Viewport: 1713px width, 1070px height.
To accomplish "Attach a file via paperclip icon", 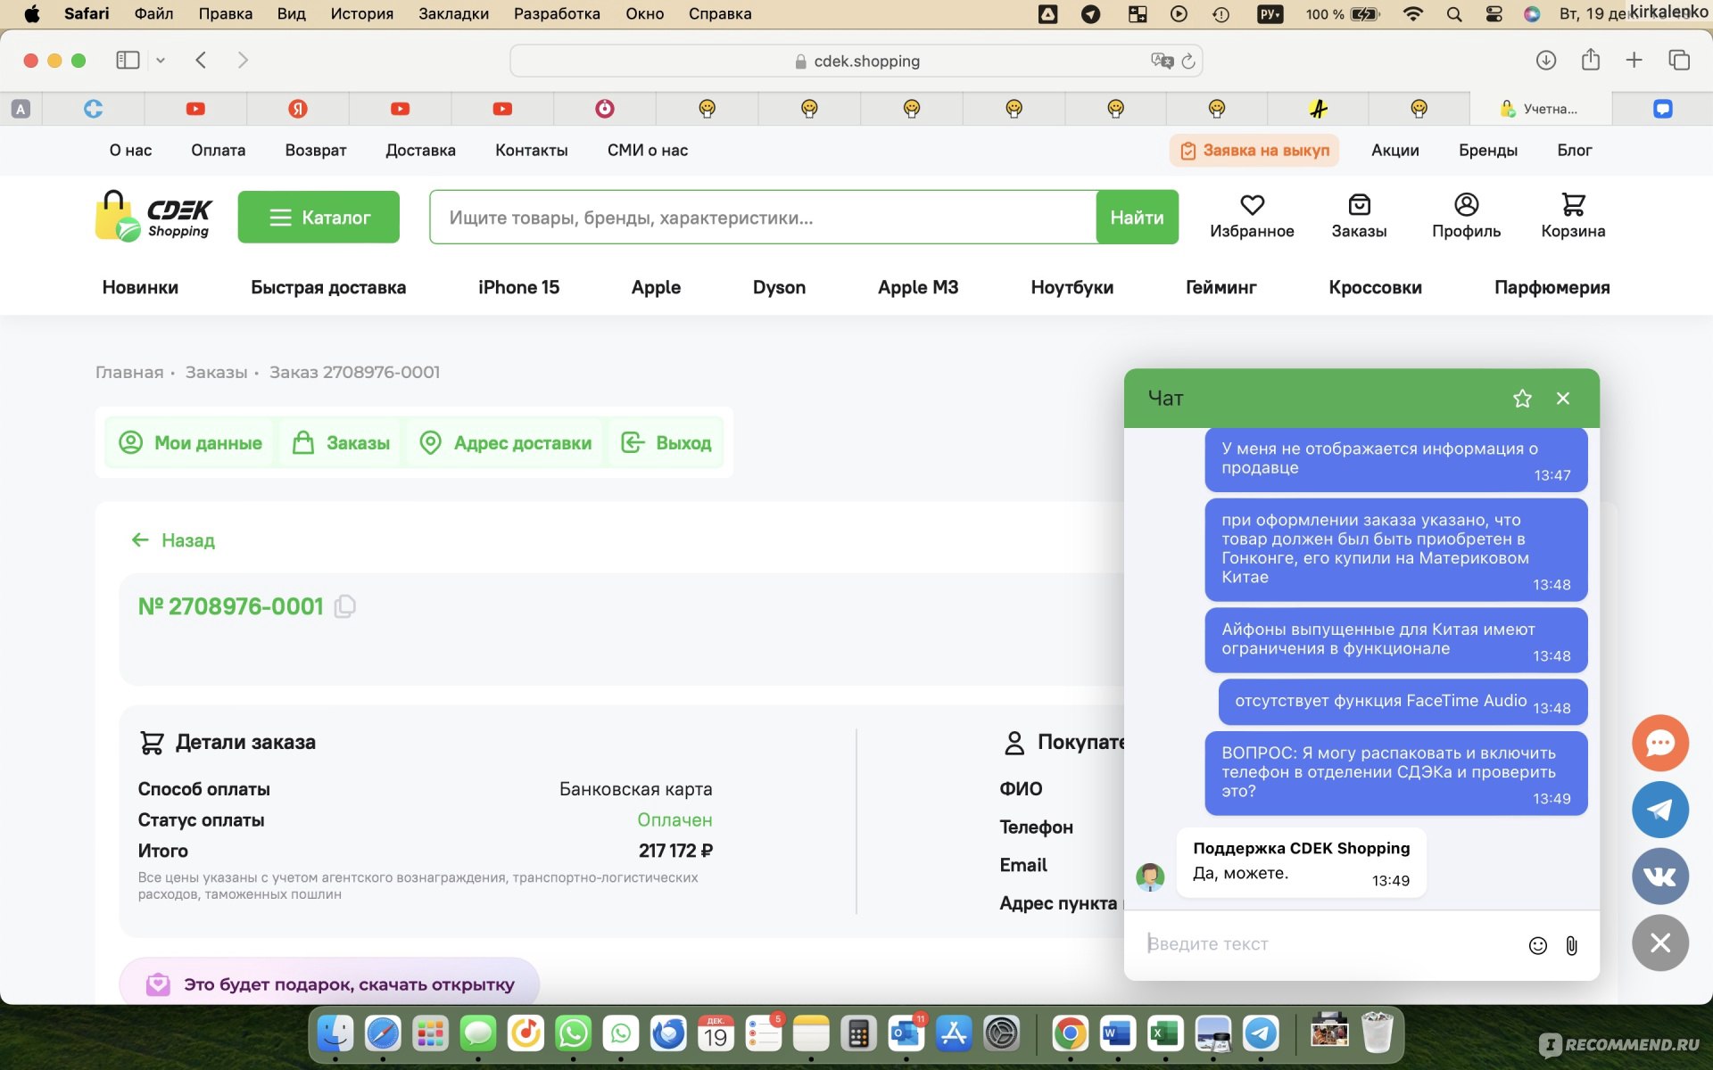I will (x=1572, y=945).
